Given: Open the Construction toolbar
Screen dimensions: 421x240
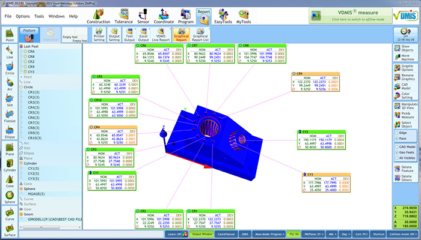Looking at the screenshot, I should point(98,17).
